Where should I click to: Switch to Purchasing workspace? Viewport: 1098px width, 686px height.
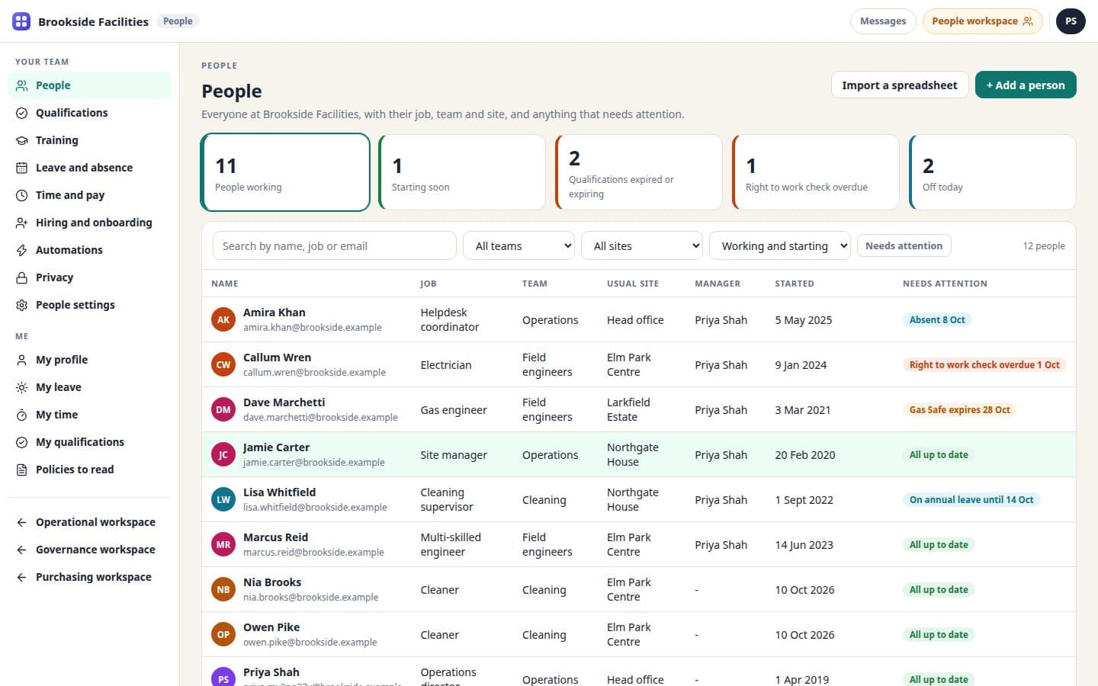tap(89, 577)
